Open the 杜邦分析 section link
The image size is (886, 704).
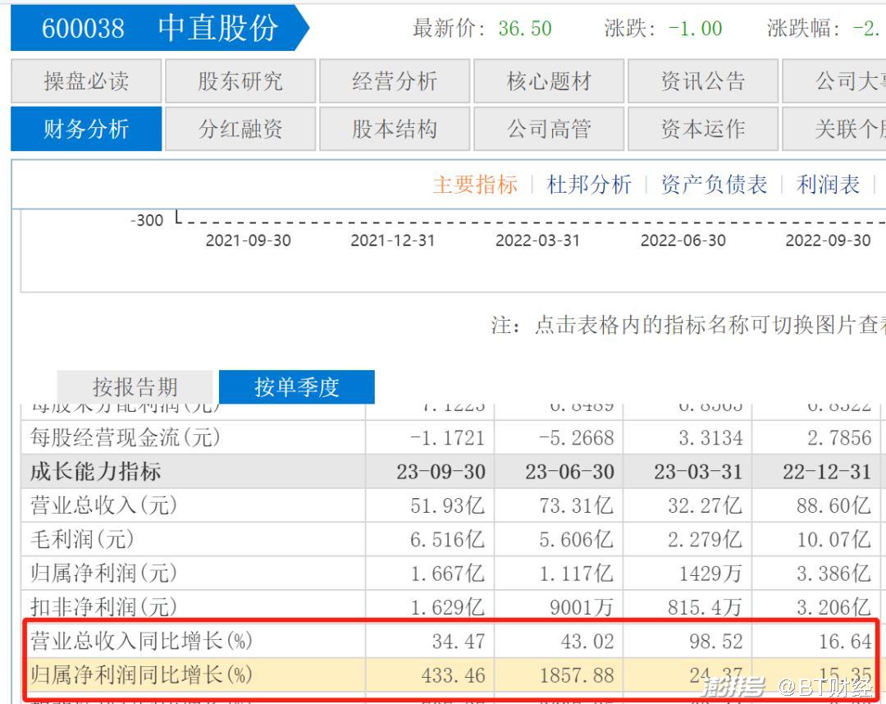[x=589, y=185]
